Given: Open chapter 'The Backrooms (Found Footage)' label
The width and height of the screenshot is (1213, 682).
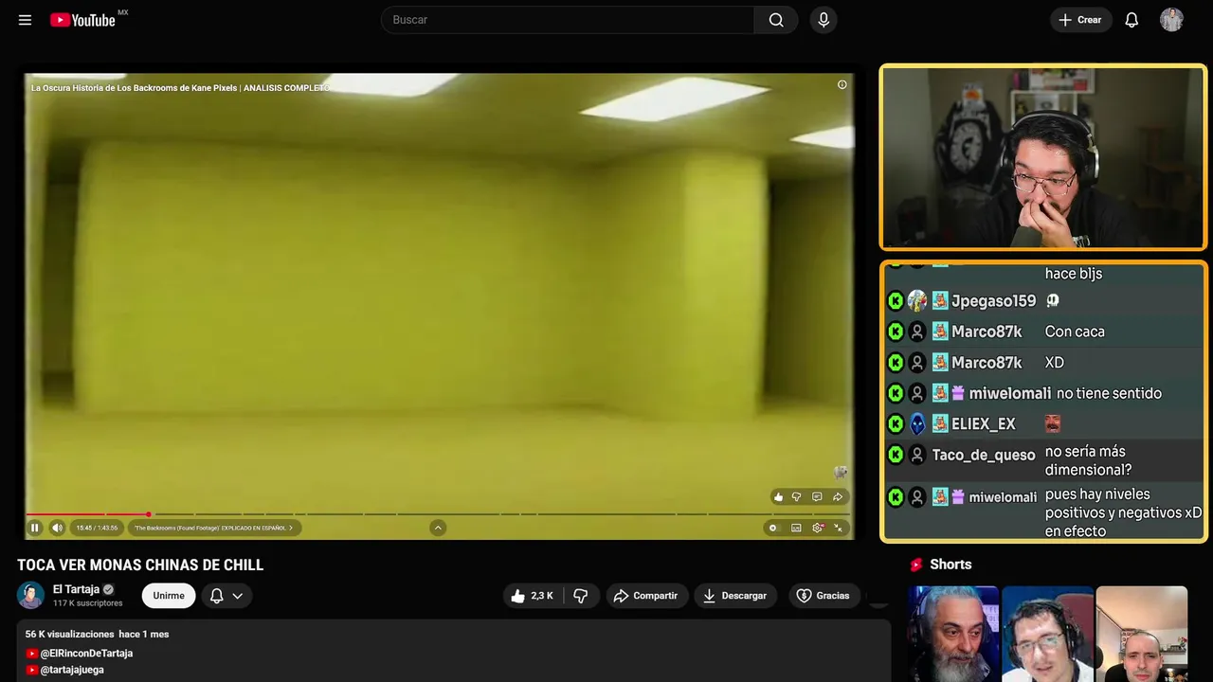Looking at the screenshot, I should click(214, 528).
